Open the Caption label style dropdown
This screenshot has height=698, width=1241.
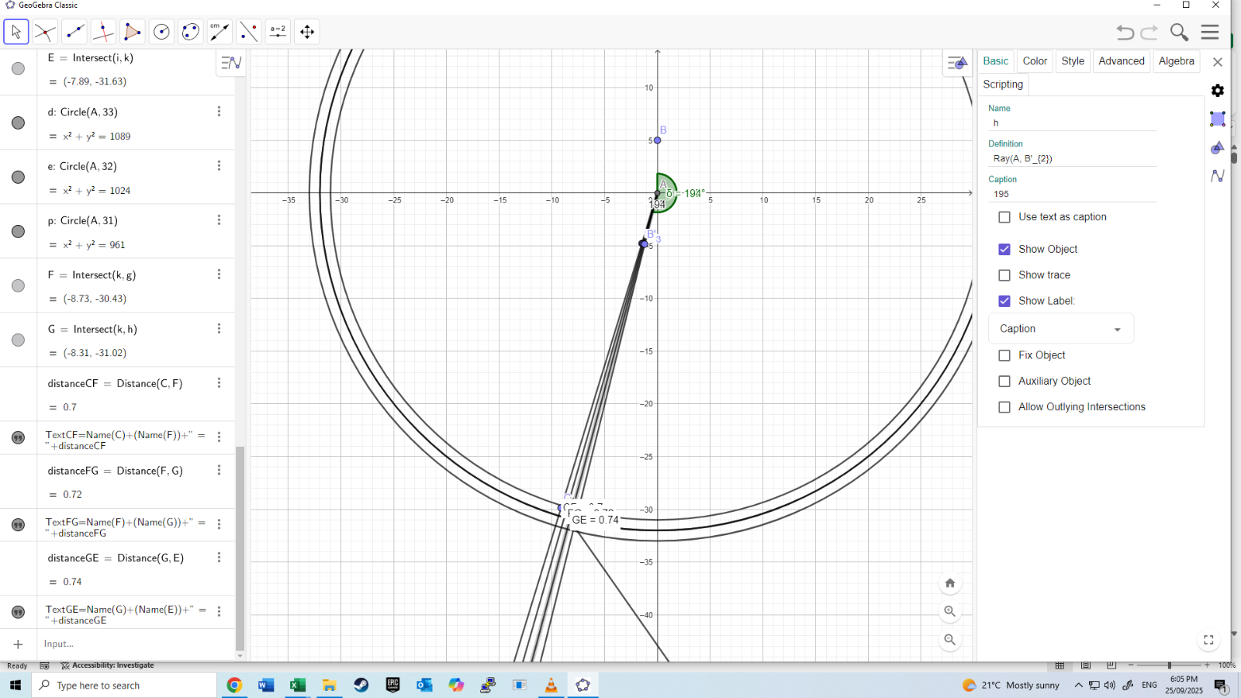coord(1060,329)
